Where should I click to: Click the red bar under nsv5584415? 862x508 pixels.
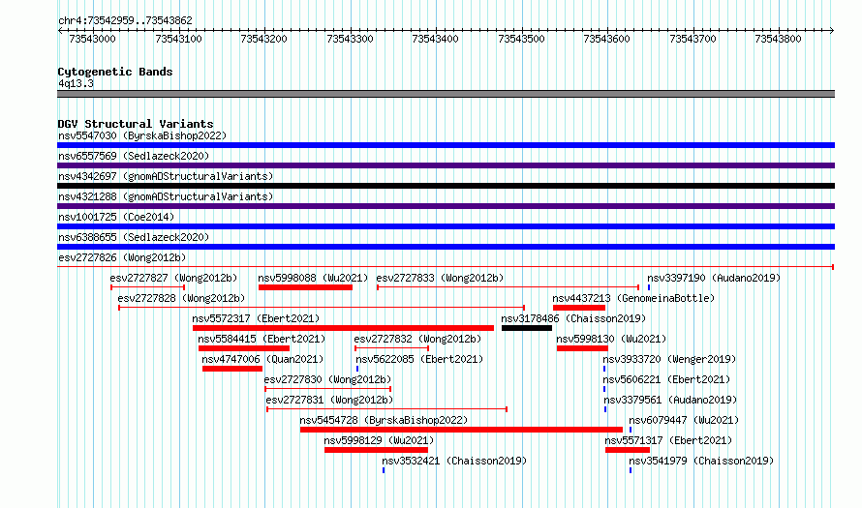pos(243,348)
